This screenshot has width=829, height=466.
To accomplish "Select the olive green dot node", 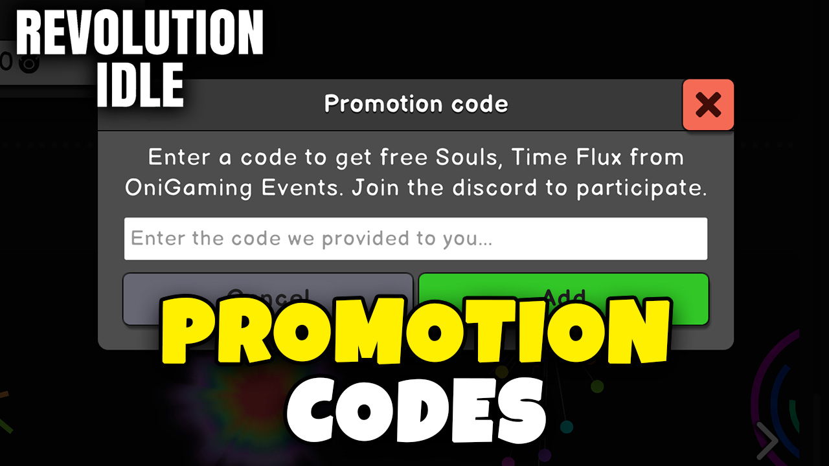I will pyautogui.click(x=596, y=386).
